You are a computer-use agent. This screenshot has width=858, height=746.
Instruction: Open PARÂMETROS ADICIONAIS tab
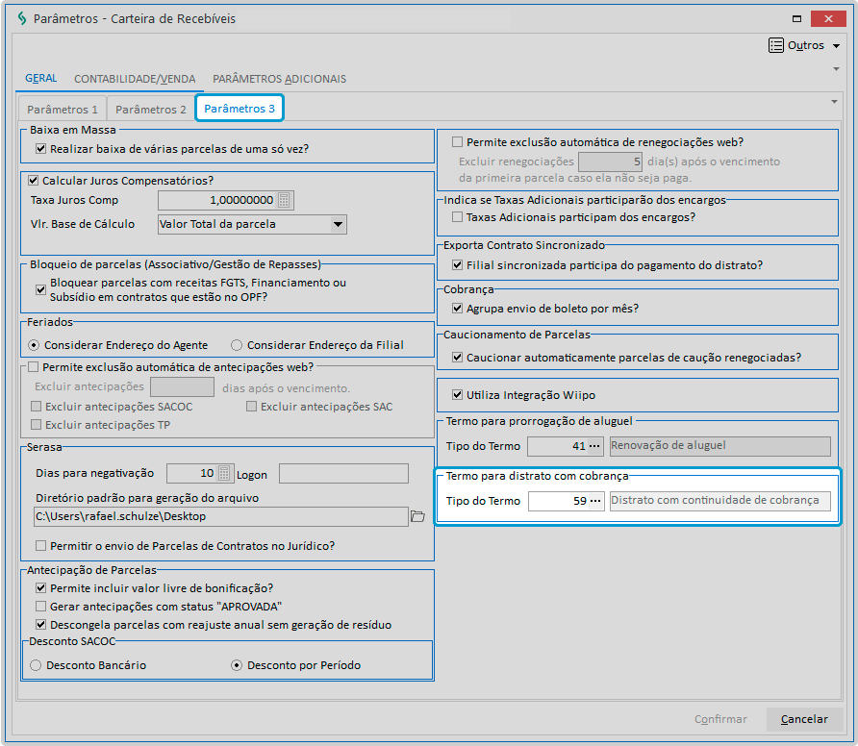pos(280,79)
